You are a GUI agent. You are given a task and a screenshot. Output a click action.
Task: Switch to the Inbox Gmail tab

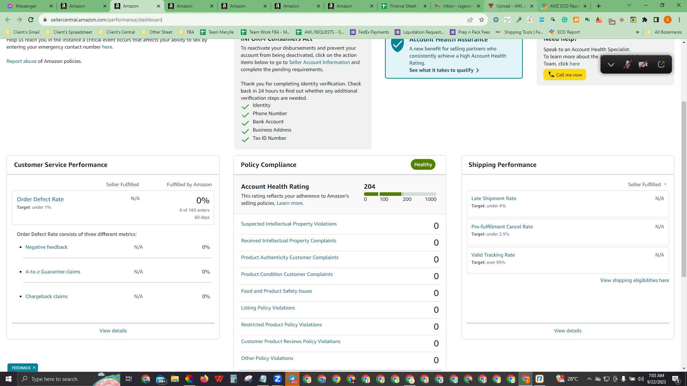click(x=458, y=6)
